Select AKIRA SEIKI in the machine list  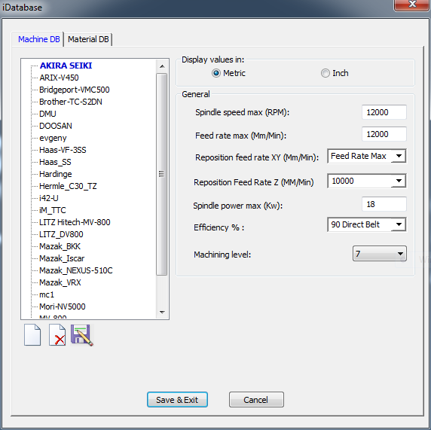coord(66,66)
